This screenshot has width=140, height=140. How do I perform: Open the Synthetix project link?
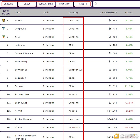pyautogui.click(x=21, y=70)
